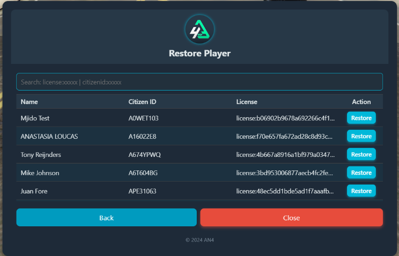Restore the Juan Fore player

[361, 191]
